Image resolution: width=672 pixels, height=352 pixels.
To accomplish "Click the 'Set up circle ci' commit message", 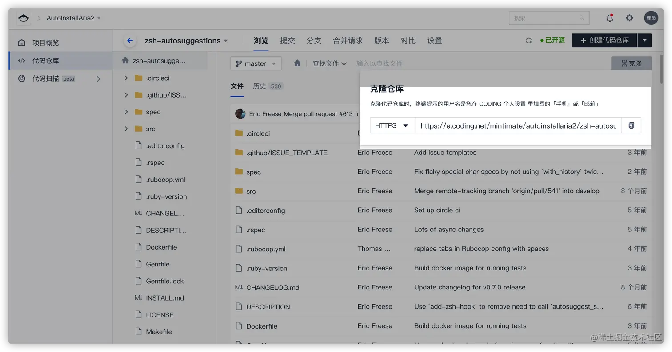I will pyautogui.click(x=437, y=210).
